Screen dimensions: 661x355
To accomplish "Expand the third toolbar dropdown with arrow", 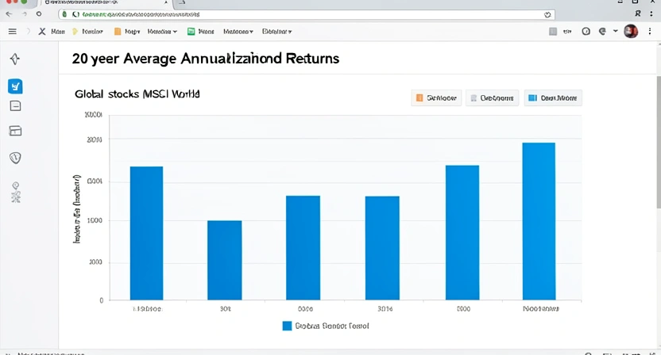I will [x=161, y=32].
